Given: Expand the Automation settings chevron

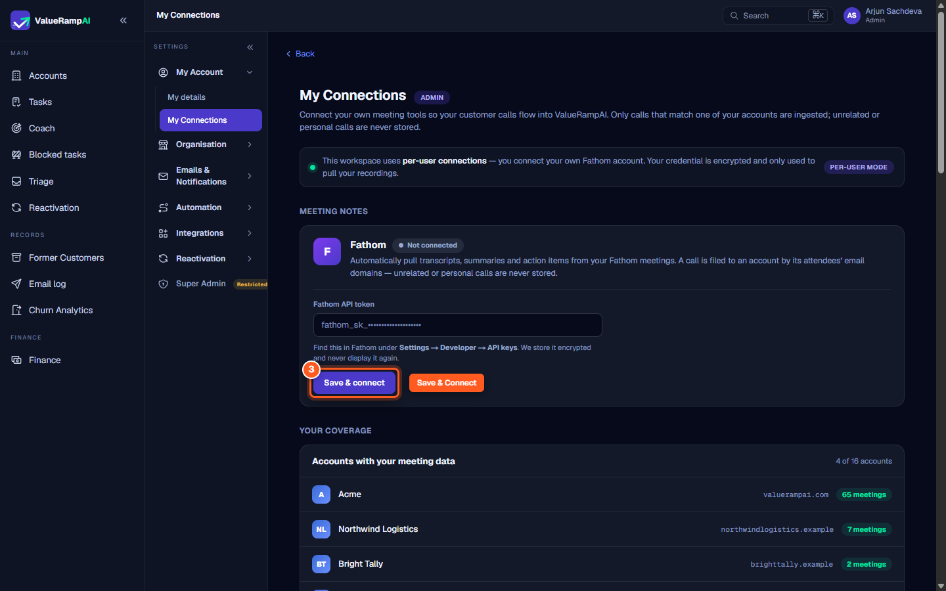Looking at the screenshot, I should click(250, 208).
